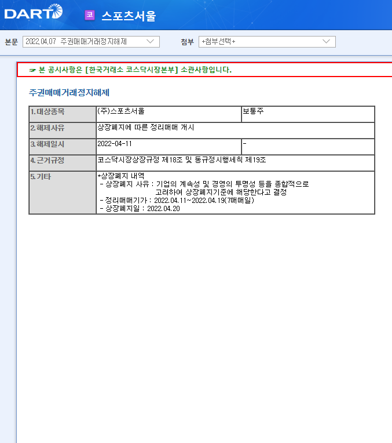Click the 본문 label

[12, 42]
